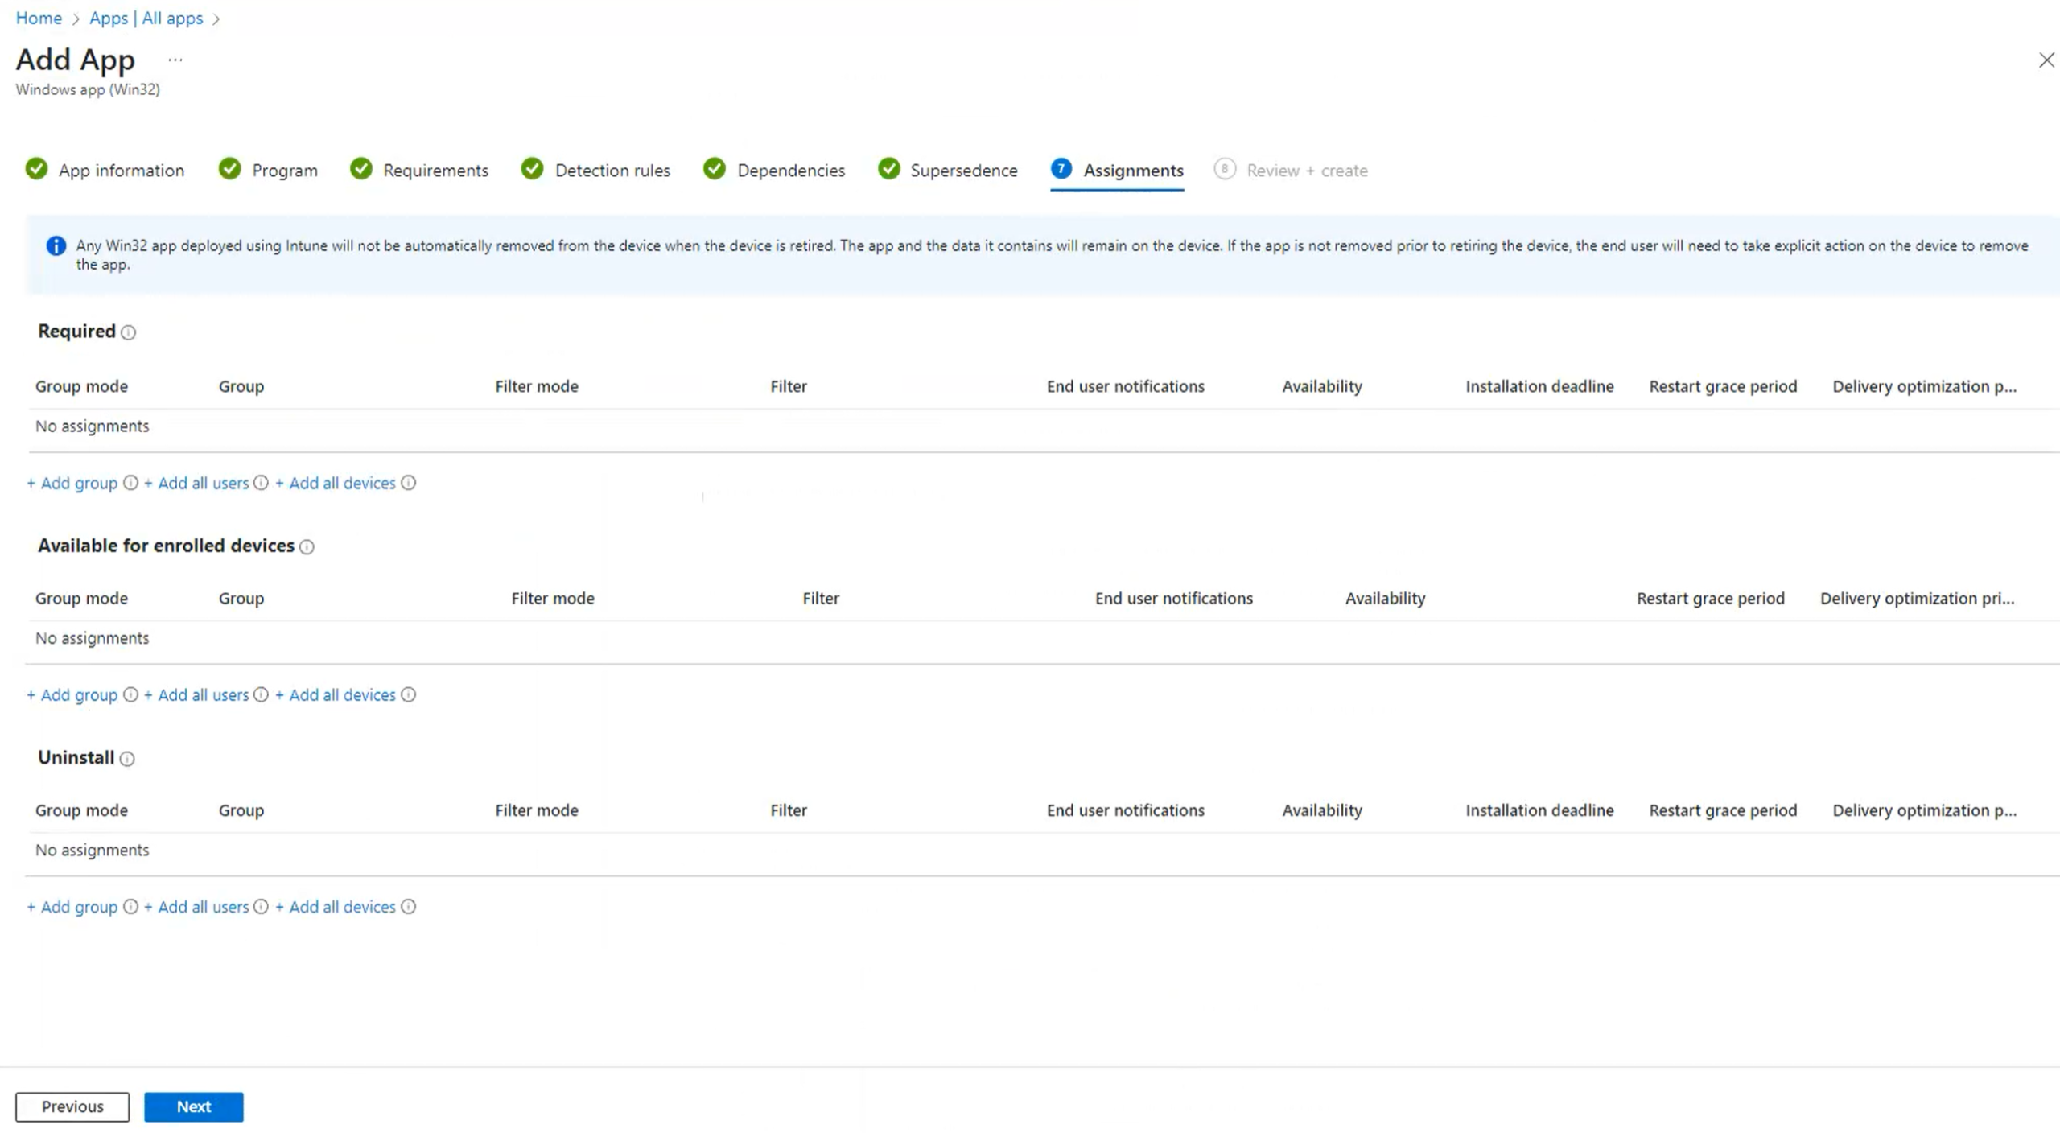Click info icon next to Required heading
The image size is (2060, 1133).
pos(128,332)
